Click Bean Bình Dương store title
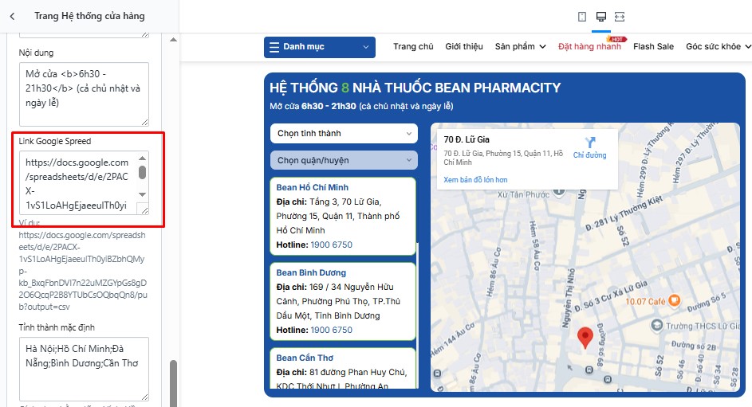Viewport: 752px width, 407px height. point(311,272)
